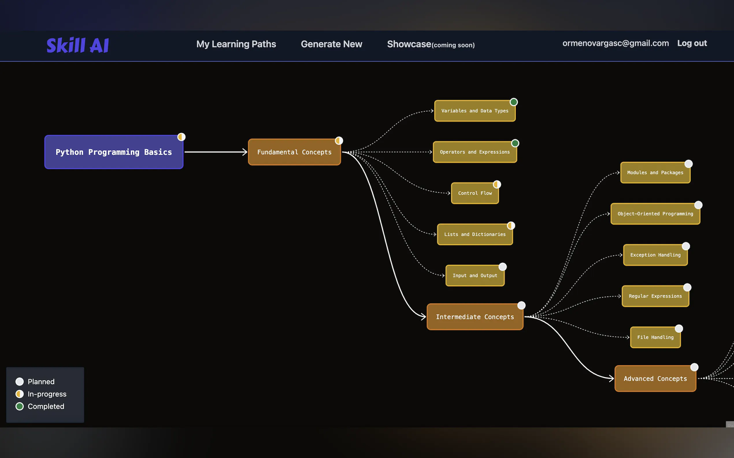
Task: Click the Completed legend label
Action: click(x=46, y=406)
